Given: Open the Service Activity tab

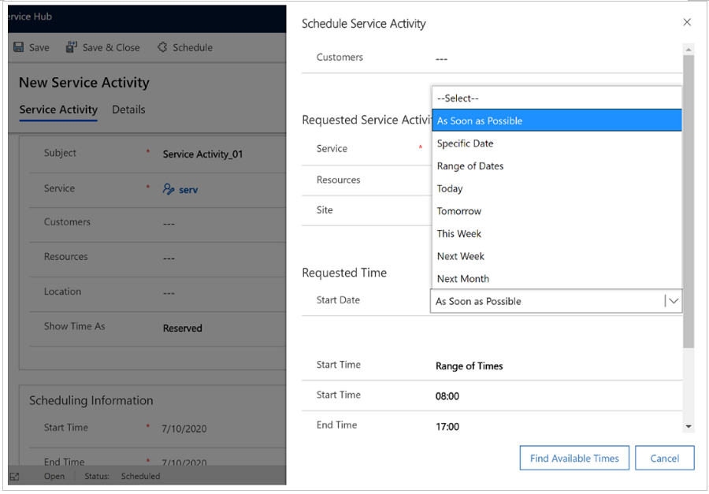Looking at the screenshot, I should [x=58, y=110].
